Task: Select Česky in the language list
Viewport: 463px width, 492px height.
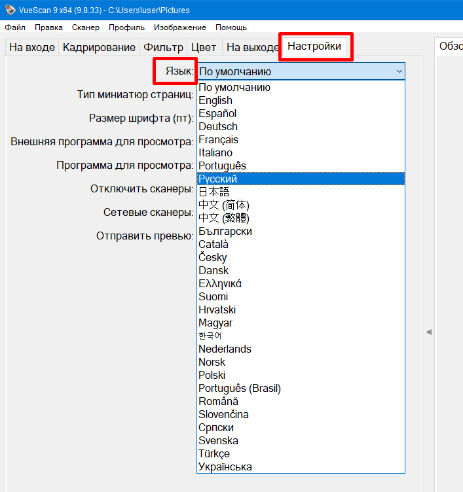Action: pos(301,257)
